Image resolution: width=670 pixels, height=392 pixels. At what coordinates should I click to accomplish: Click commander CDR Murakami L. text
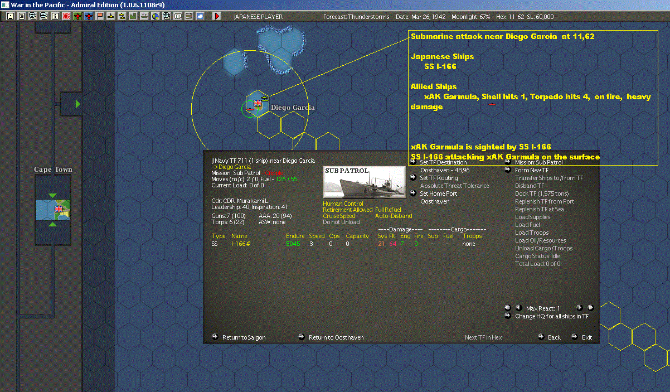click(x=241, y=201)
